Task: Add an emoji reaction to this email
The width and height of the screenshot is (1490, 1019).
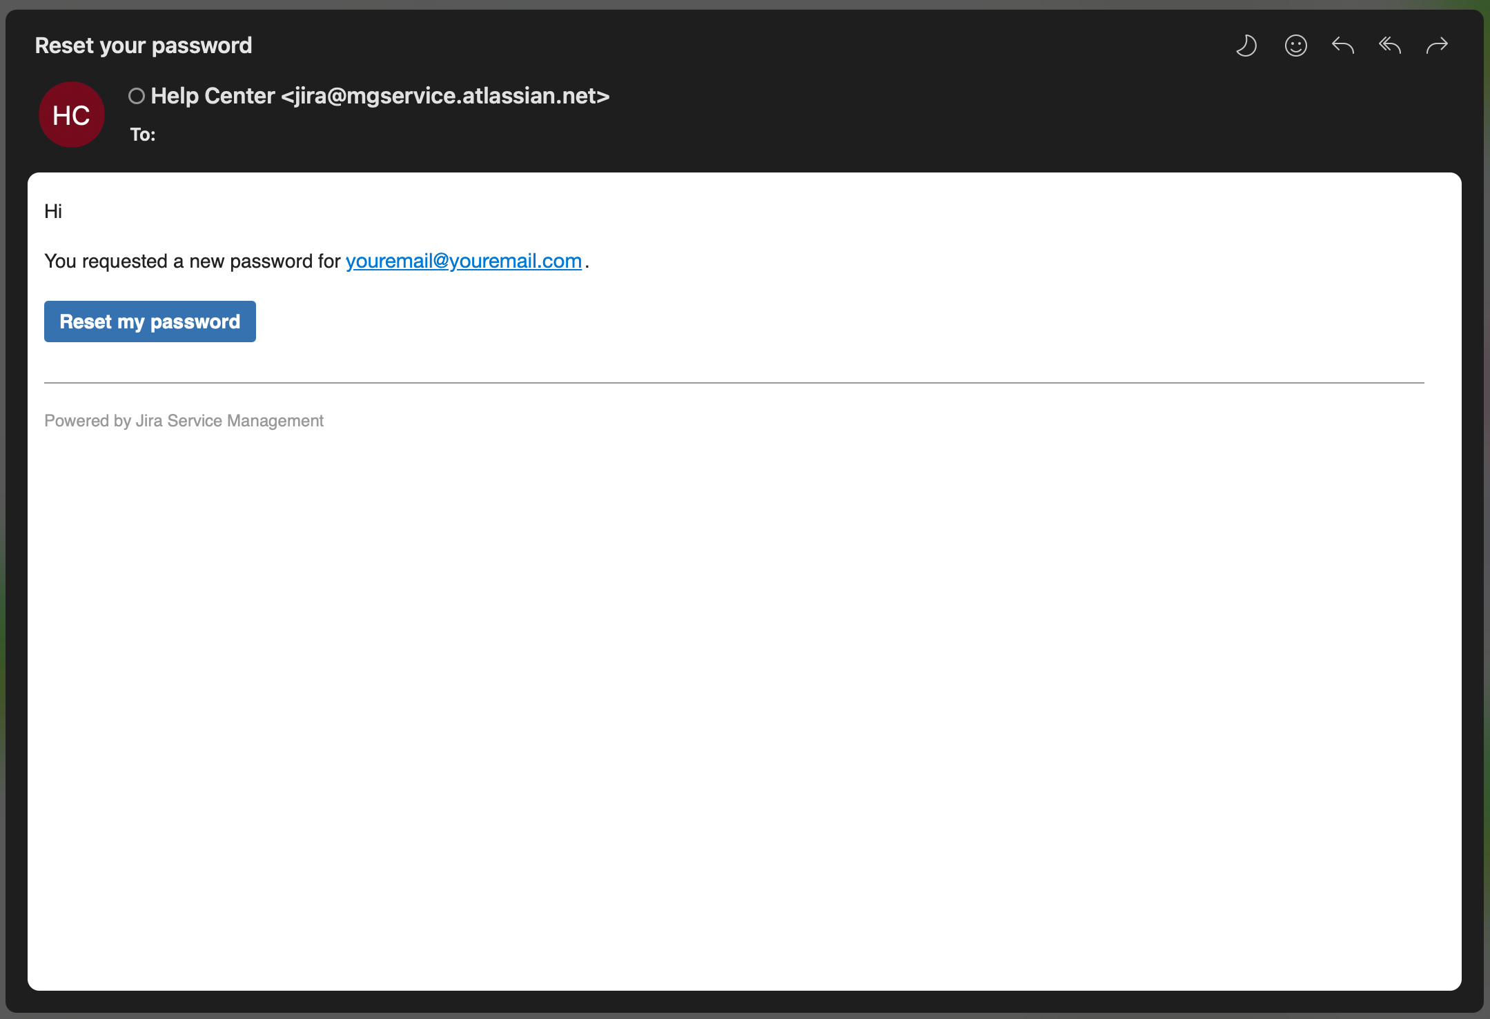Action: pyautogui.click(x=1295, y=46)
